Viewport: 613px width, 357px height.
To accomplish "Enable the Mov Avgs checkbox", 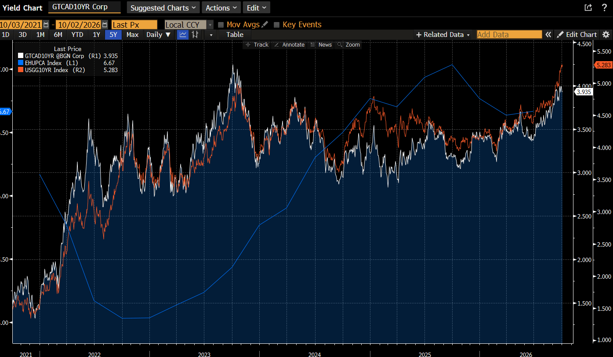I will pyautogui.click(x=221, y=25).
